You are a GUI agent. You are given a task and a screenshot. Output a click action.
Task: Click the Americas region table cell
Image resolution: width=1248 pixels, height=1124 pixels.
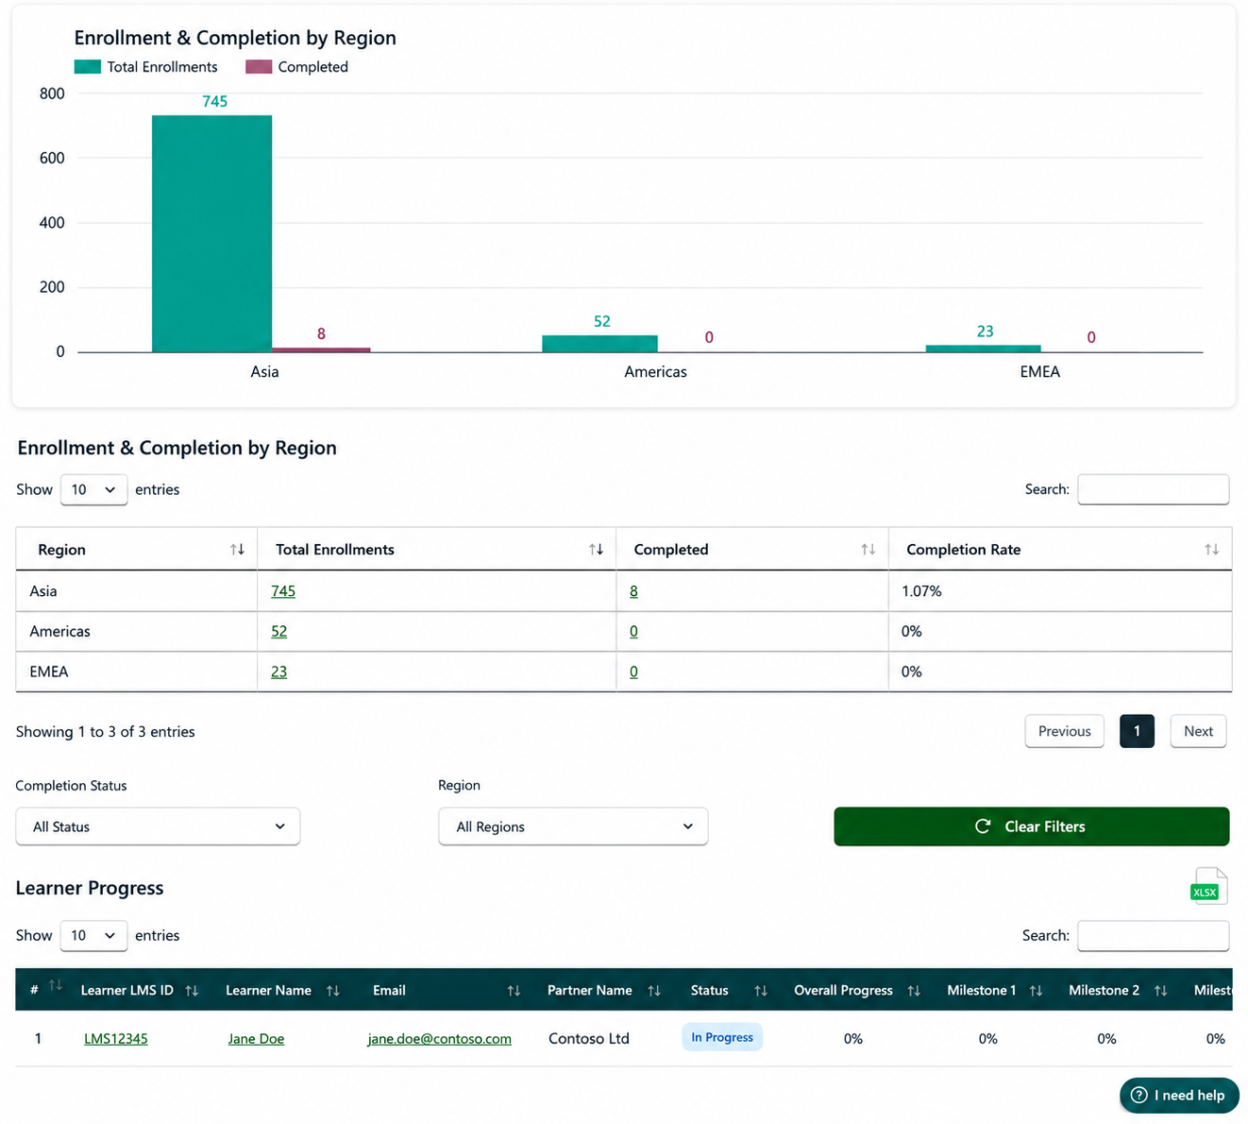click(x=137, y=631)
